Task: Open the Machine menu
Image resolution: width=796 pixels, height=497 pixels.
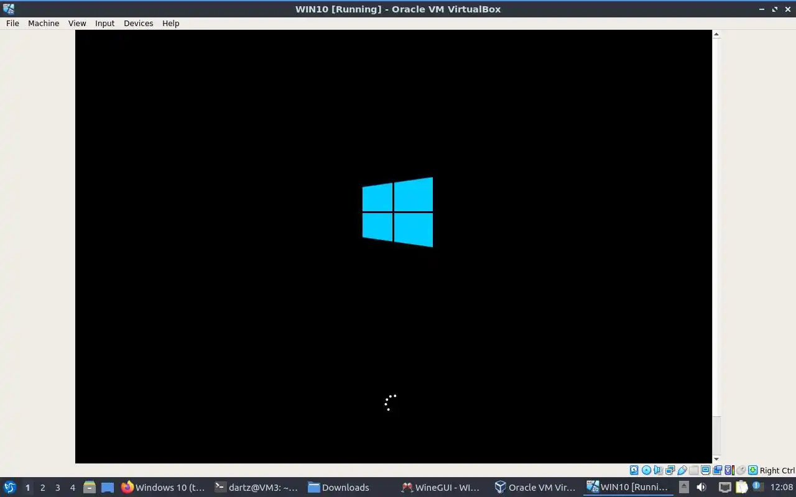Action: (x=44, y=23)
